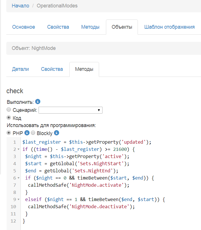201x230 pixels.
Task: Click the 'Объект: NightMode' header text
Action: [x=34, y=48]
